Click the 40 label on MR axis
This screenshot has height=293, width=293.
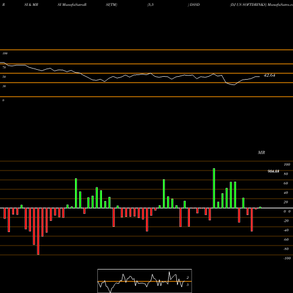286,193
